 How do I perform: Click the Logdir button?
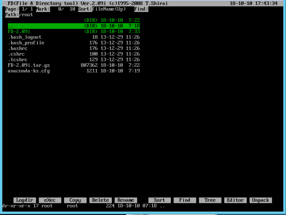24,200
